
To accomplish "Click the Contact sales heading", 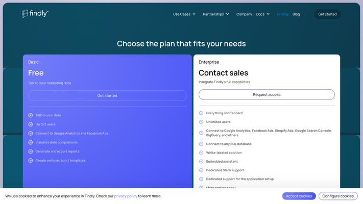I will (x=223, y=73).
